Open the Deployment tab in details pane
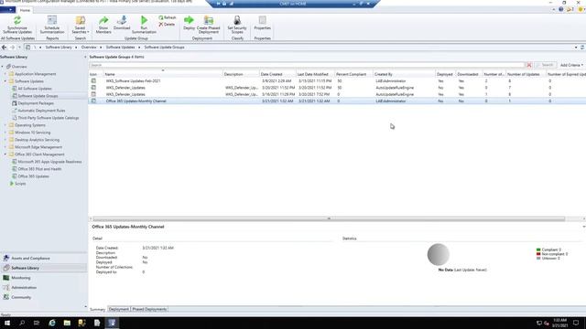 point(119,309)
